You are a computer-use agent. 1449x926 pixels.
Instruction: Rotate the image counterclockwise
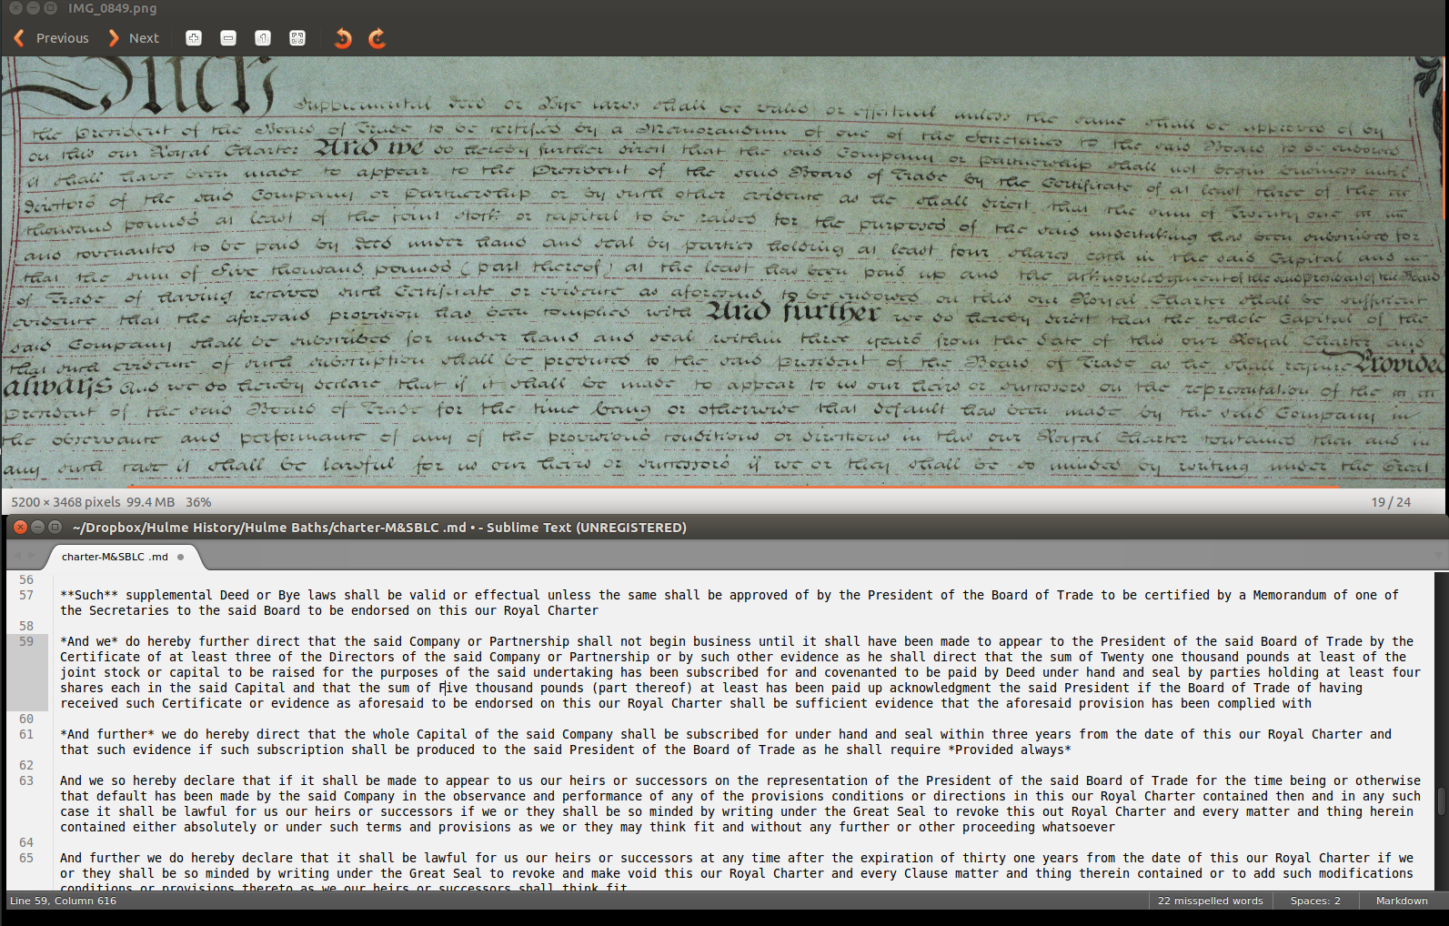[343, 38]
